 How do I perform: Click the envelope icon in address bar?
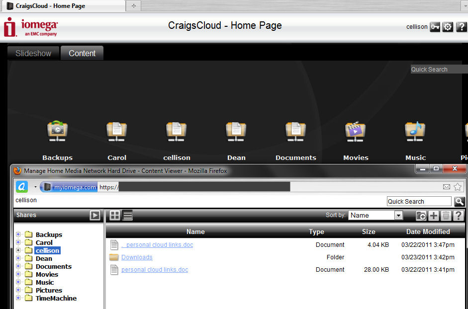[x=447, y=187]
